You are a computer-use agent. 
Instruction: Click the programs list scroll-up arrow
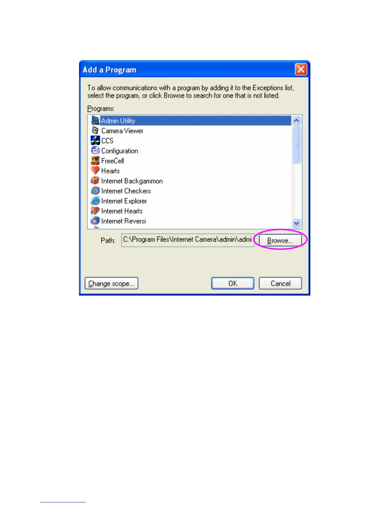tap(296, 121)
